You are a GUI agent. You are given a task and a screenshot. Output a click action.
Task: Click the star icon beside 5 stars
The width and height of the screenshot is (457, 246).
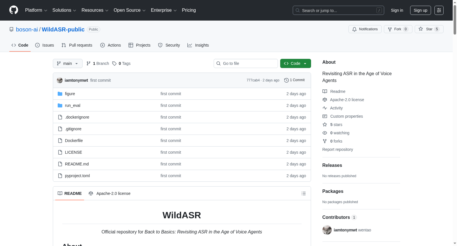click(325, 125)
